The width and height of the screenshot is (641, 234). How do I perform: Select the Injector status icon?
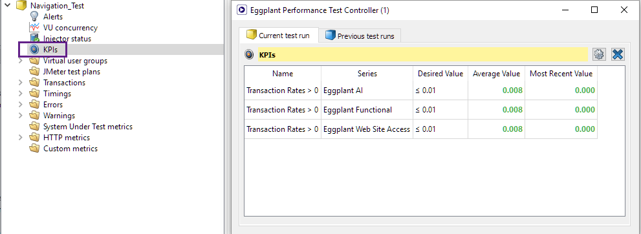pos(34,39)
